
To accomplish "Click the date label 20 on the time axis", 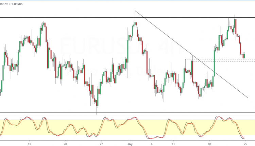I will coord(65,144).
